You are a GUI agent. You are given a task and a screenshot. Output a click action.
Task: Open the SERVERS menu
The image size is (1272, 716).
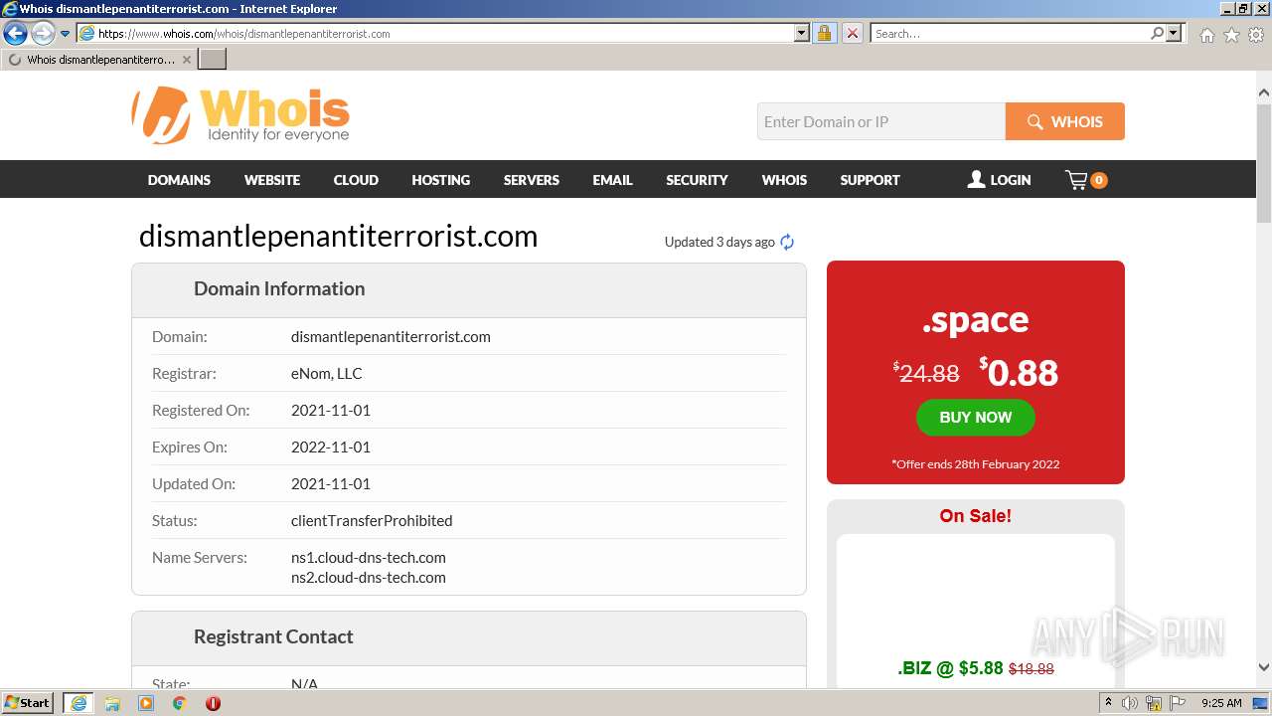532,180
